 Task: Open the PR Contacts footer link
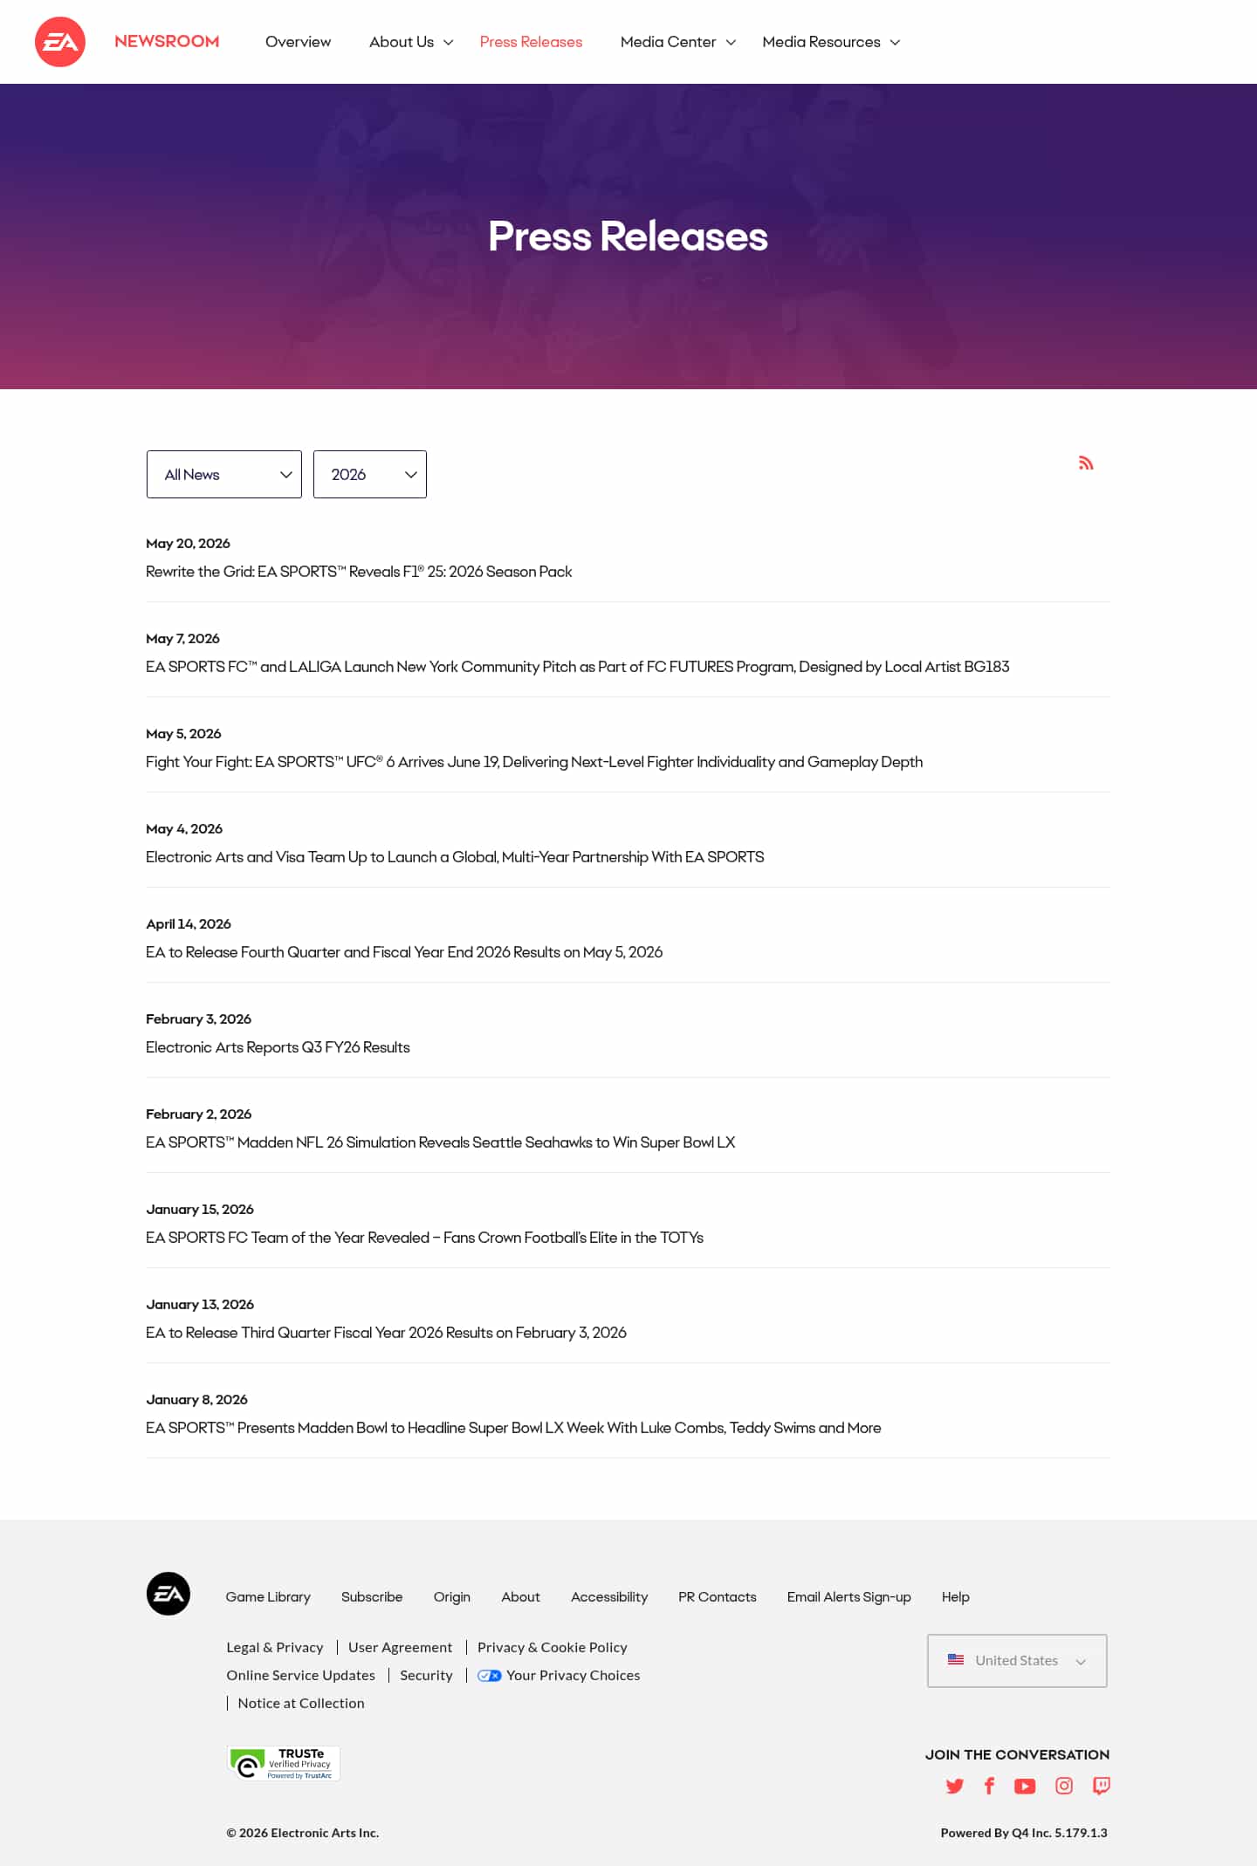coord(718,1596)
